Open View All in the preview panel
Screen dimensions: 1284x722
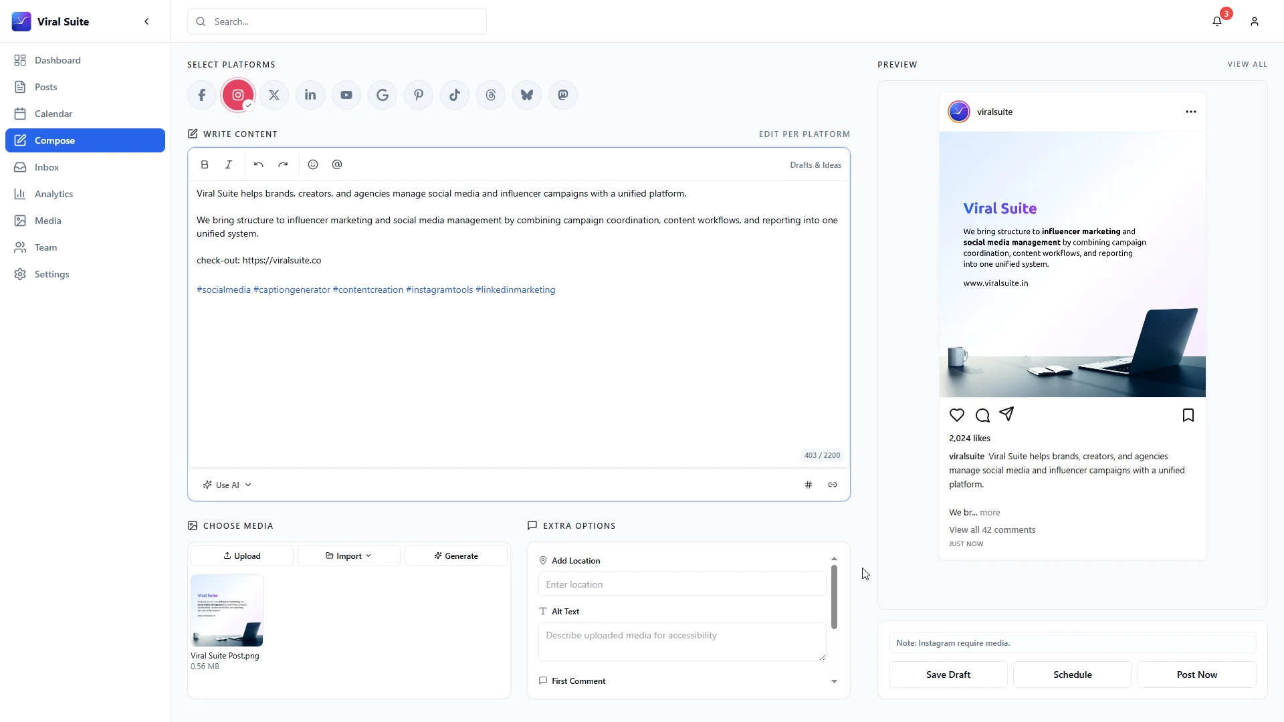point(1247,64)
